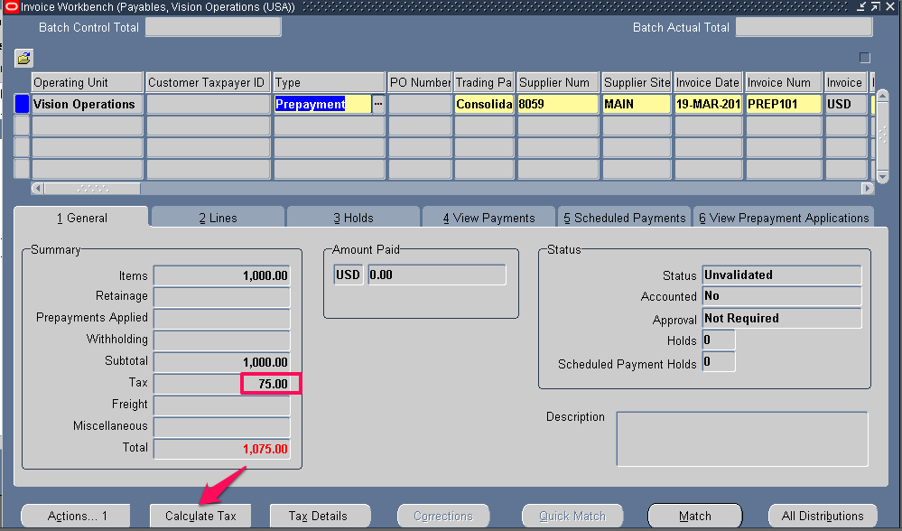This screenshot has width=902, height=531.
Task: Click Supplier Num field 8059
Action: coord(559,104)
